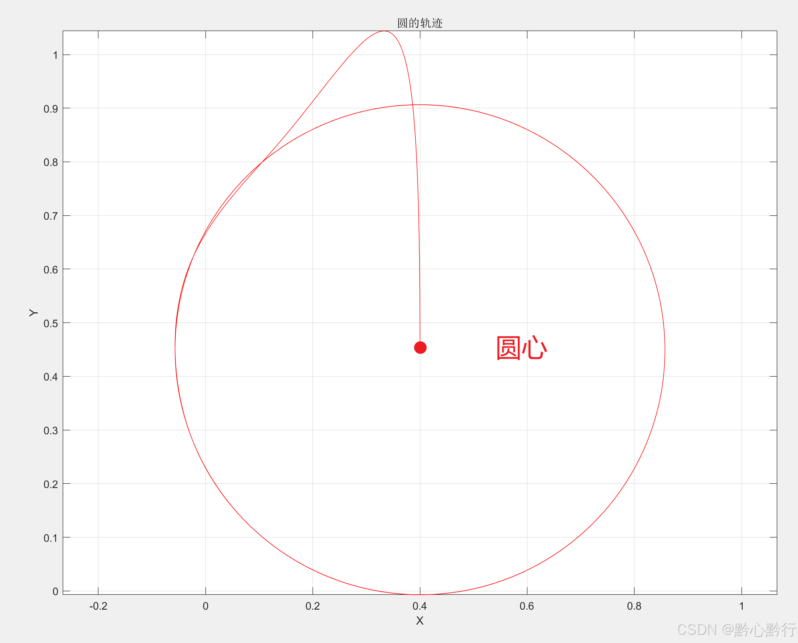Screen dimensions: 798x643
Task: Click the Y axis label
Action: [x=33, y=313]
